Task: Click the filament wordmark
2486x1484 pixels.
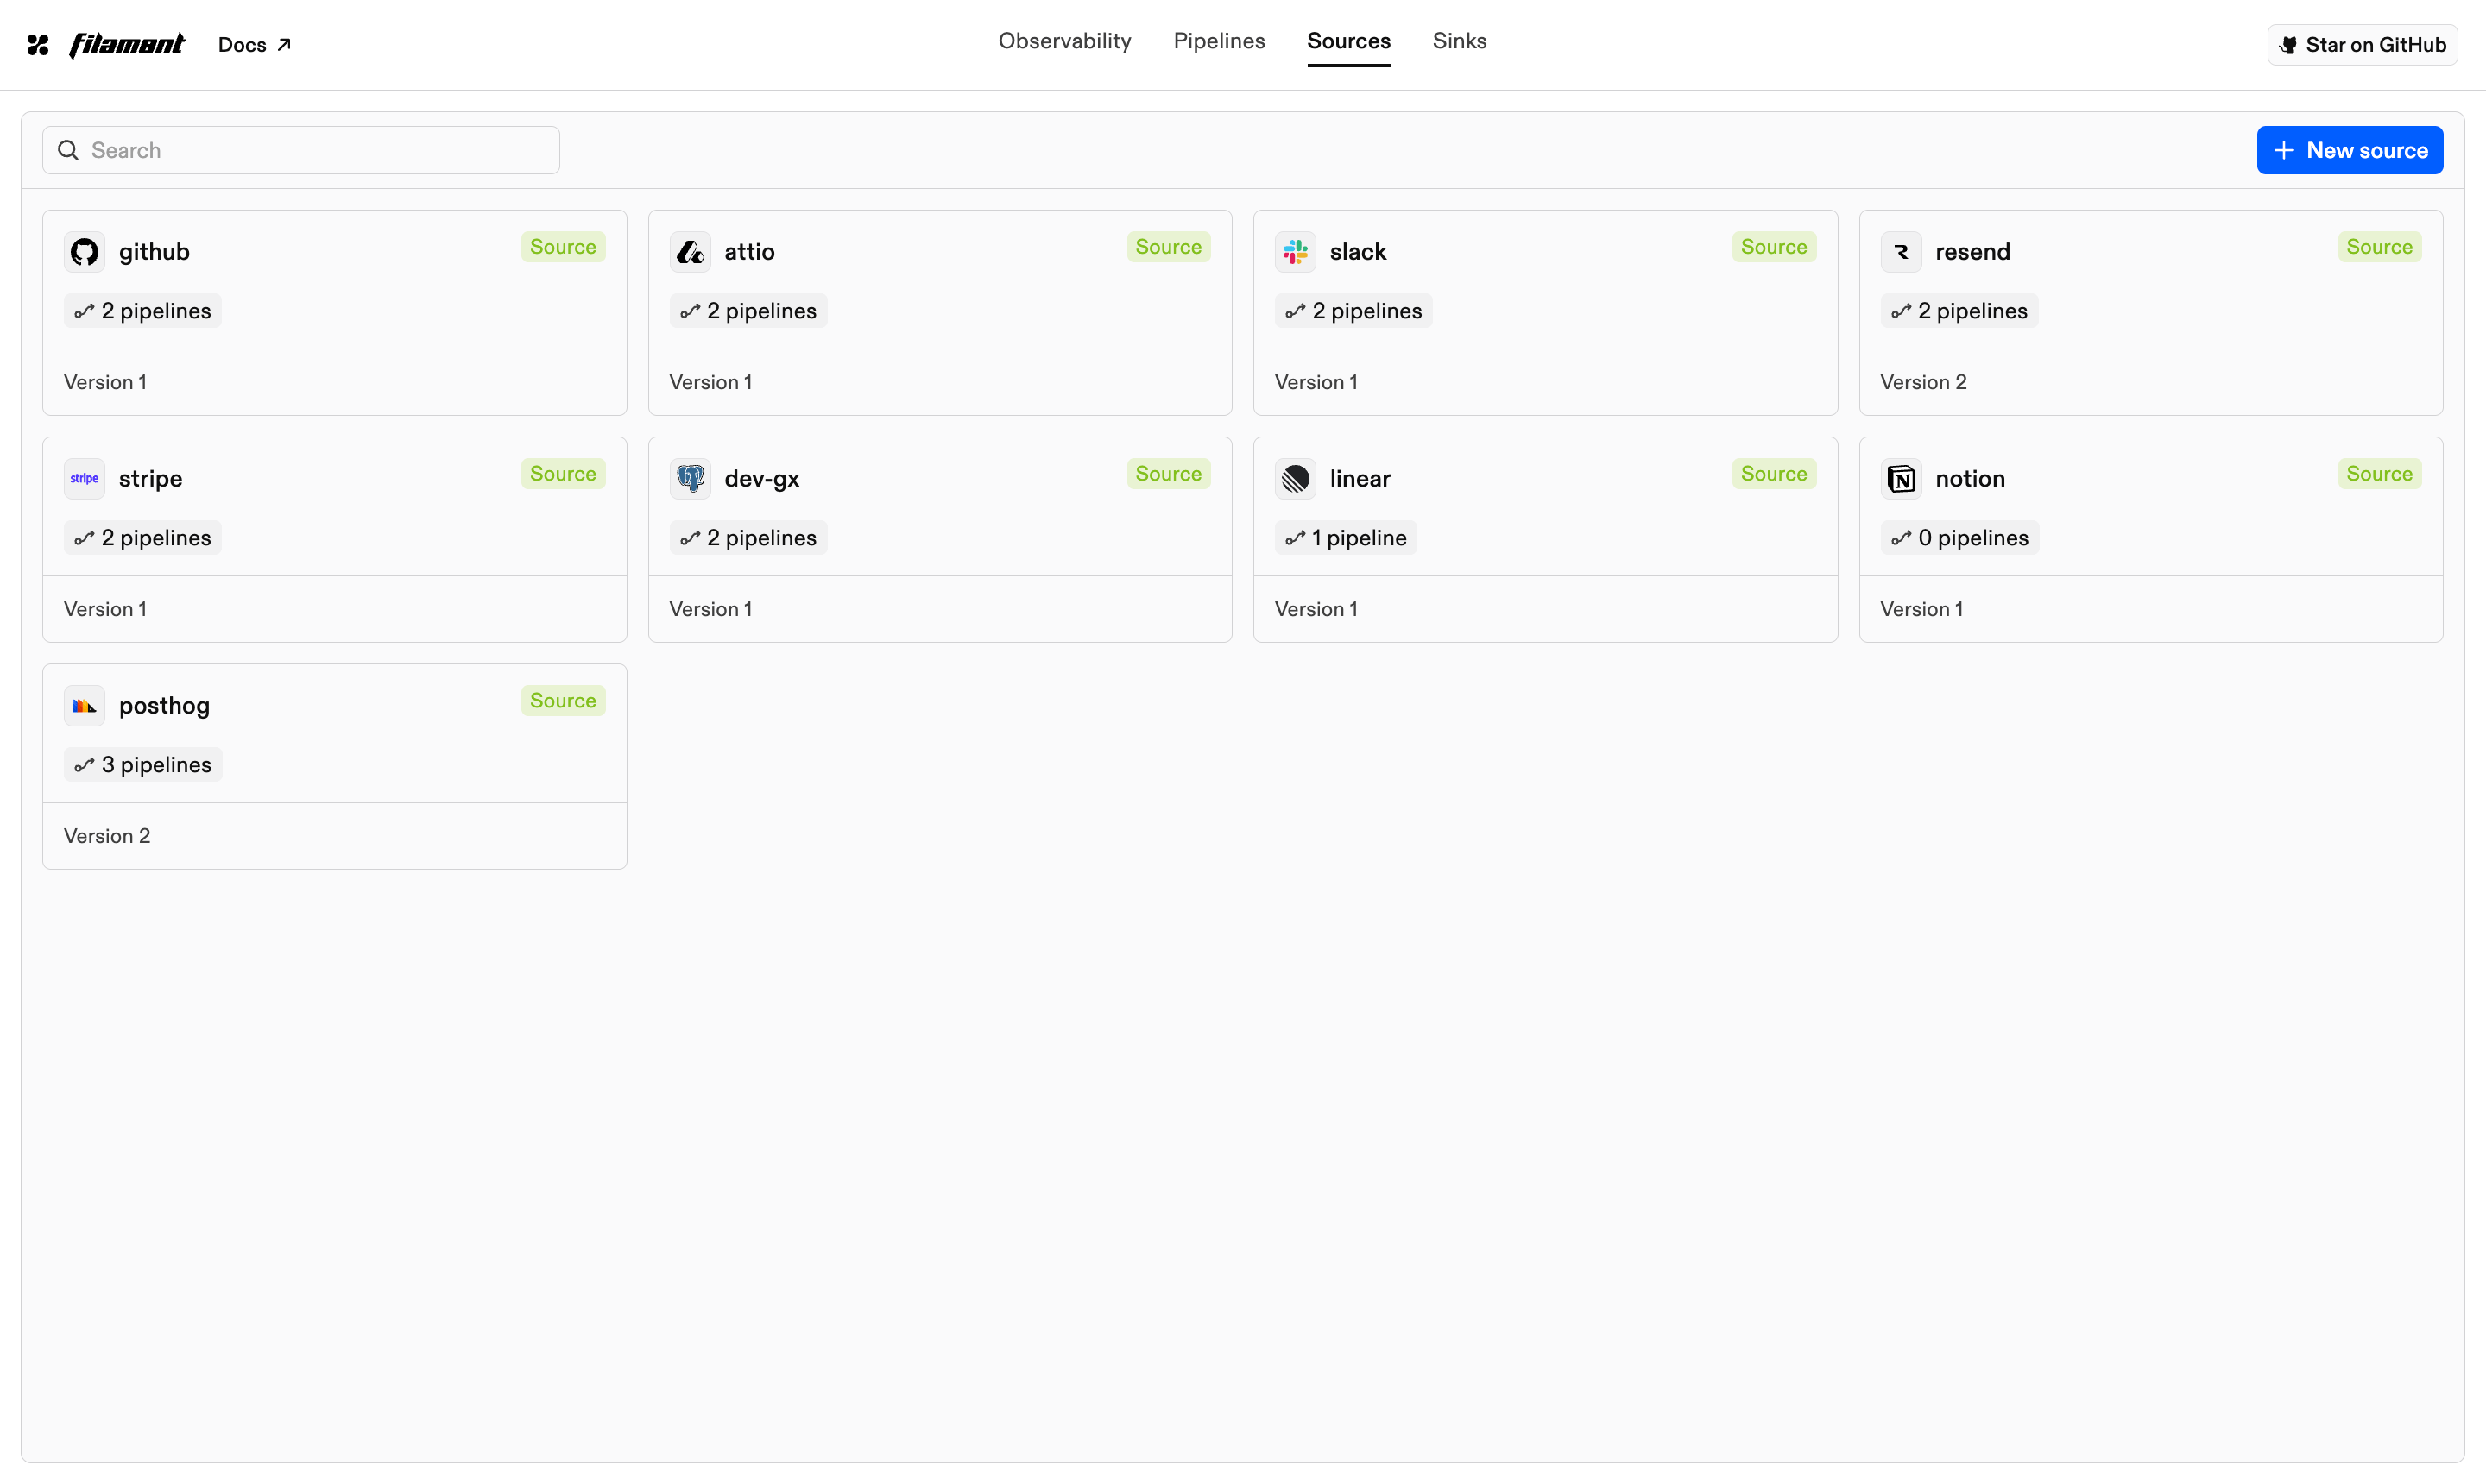Action: [127, 45]
